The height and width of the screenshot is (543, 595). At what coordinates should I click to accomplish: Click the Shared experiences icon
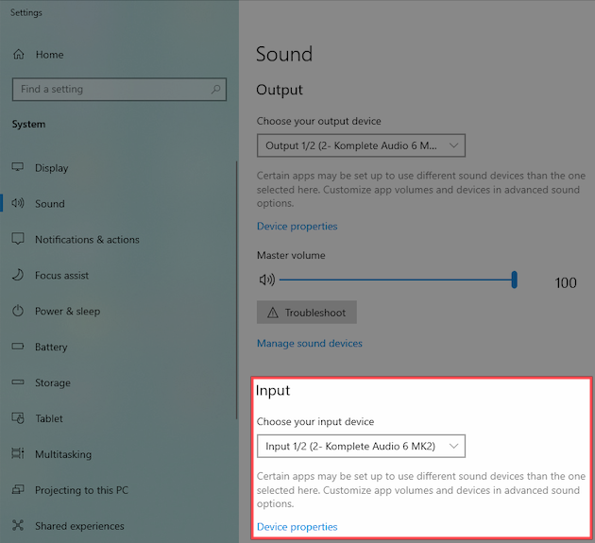click(18, 526)
